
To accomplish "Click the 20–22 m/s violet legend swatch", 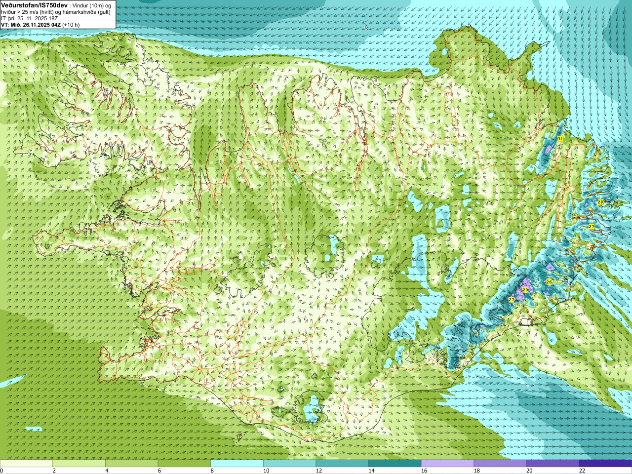I will [x=553, y=464].
